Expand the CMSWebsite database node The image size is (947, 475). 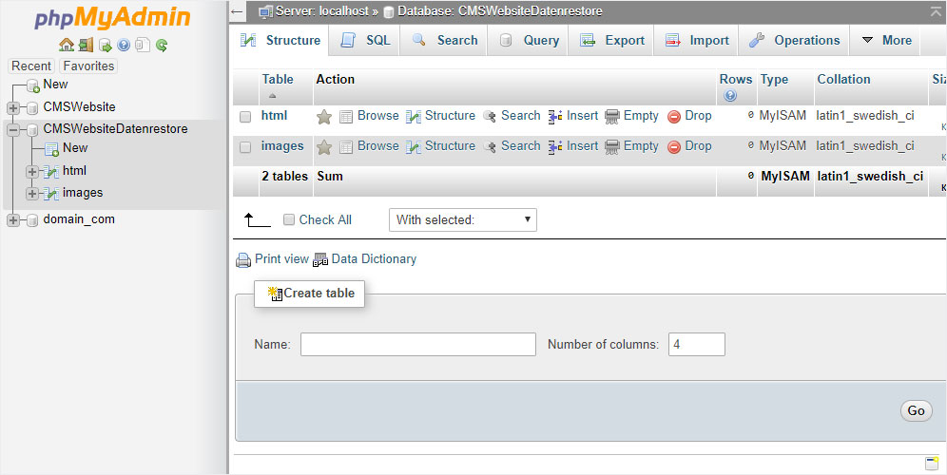pos(12,108)
